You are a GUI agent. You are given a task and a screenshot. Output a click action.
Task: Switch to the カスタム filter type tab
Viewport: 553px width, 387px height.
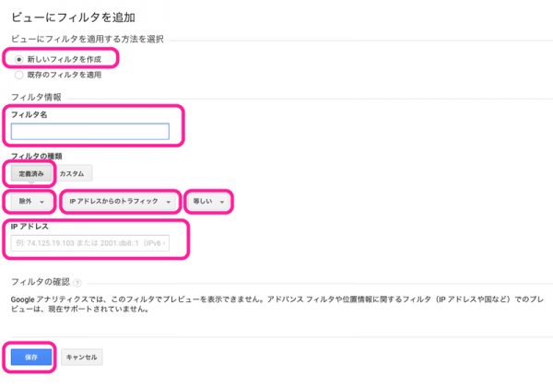pyautogui.click(x=72, y=173)
